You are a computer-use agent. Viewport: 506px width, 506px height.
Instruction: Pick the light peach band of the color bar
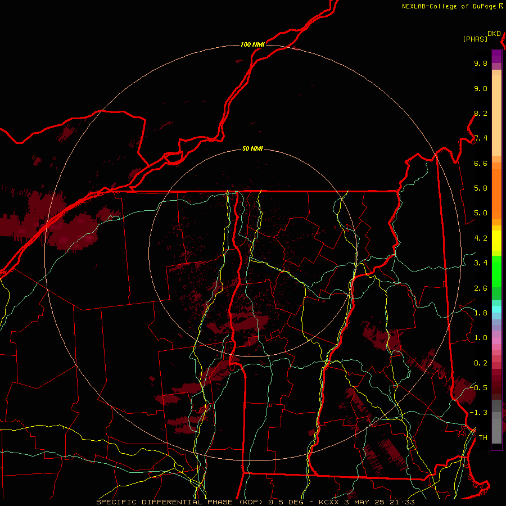(496, 115)
